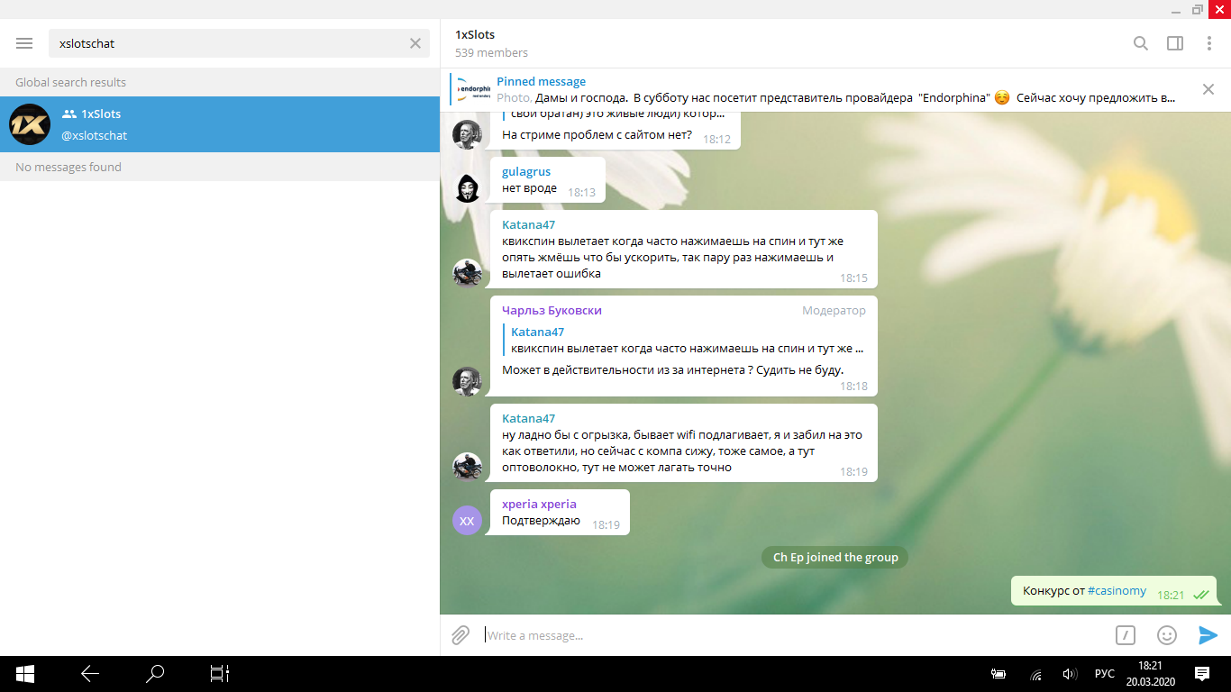Send the message with the arrow icon
Screen dimensions: 1231x692
coord(1208,635)
